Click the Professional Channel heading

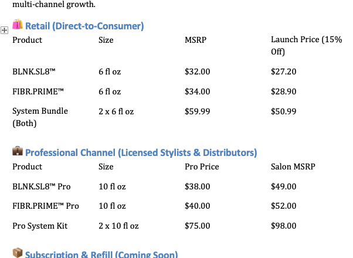(141, 152)
